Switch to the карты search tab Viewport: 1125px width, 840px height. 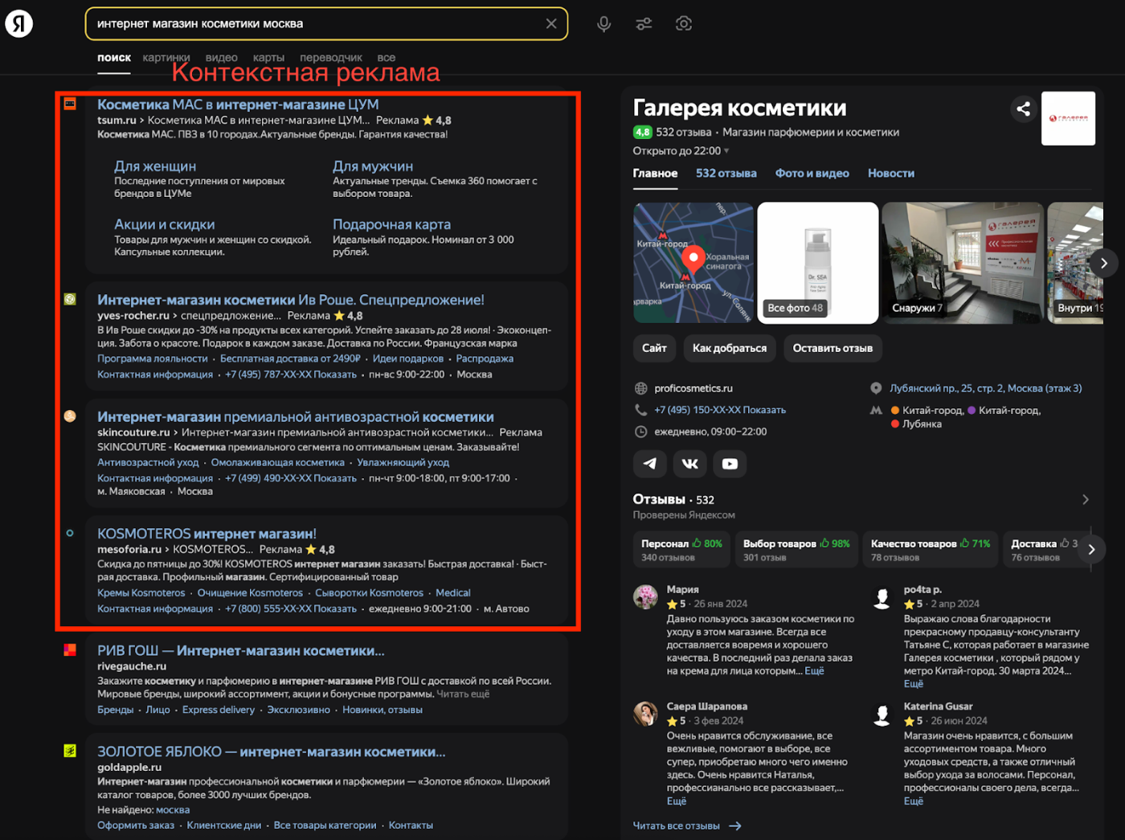(x=268, y=58)
